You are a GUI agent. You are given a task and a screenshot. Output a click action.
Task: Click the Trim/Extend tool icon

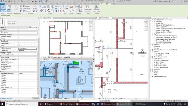[x=53, y=11]
